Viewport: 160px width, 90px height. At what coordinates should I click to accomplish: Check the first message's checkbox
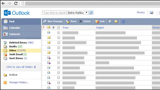58,33
